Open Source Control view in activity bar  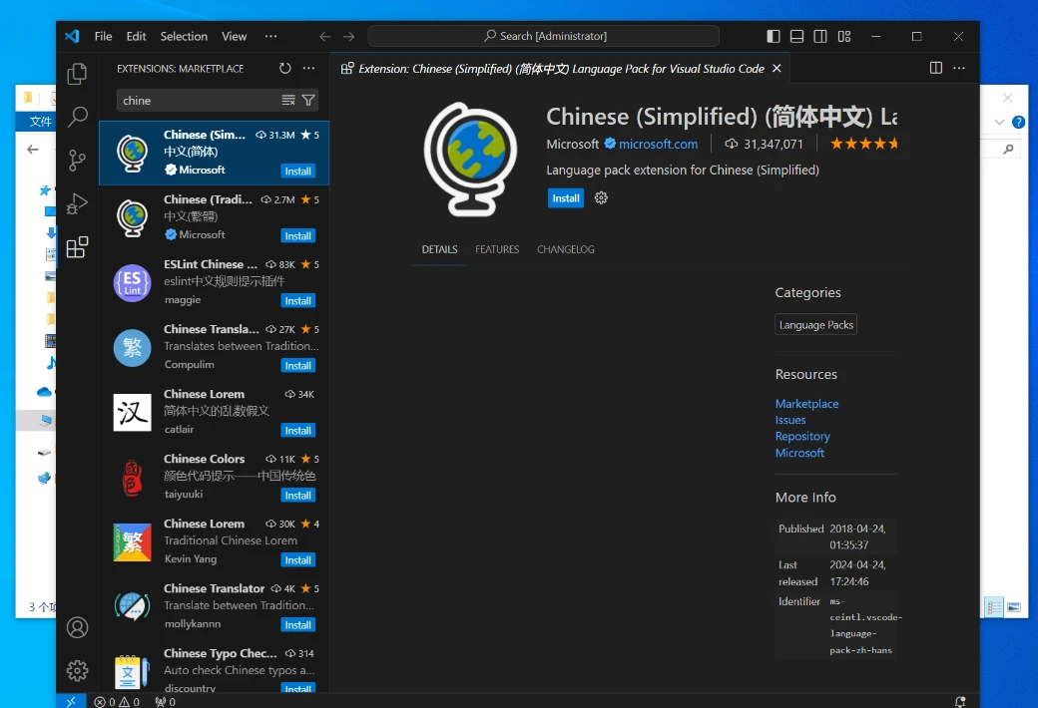tap(77, 161)
